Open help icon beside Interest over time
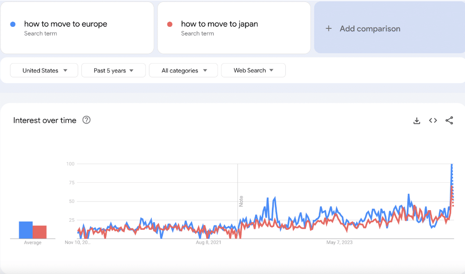Viewport: 465px width, 274px height. click(x=86, y=120)
